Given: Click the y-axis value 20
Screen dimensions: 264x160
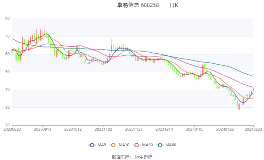Looking at the screenshot, I should 7,125.
